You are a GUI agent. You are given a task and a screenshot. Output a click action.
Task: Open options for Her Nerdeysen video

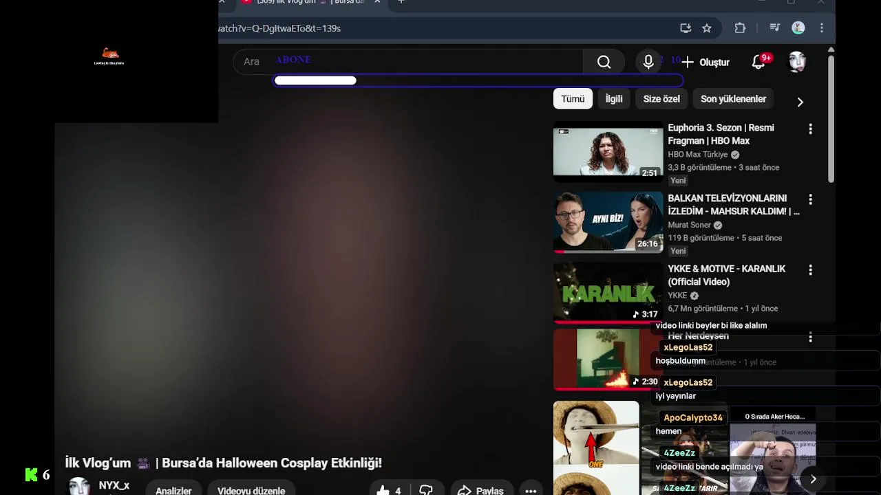(810, 337)
